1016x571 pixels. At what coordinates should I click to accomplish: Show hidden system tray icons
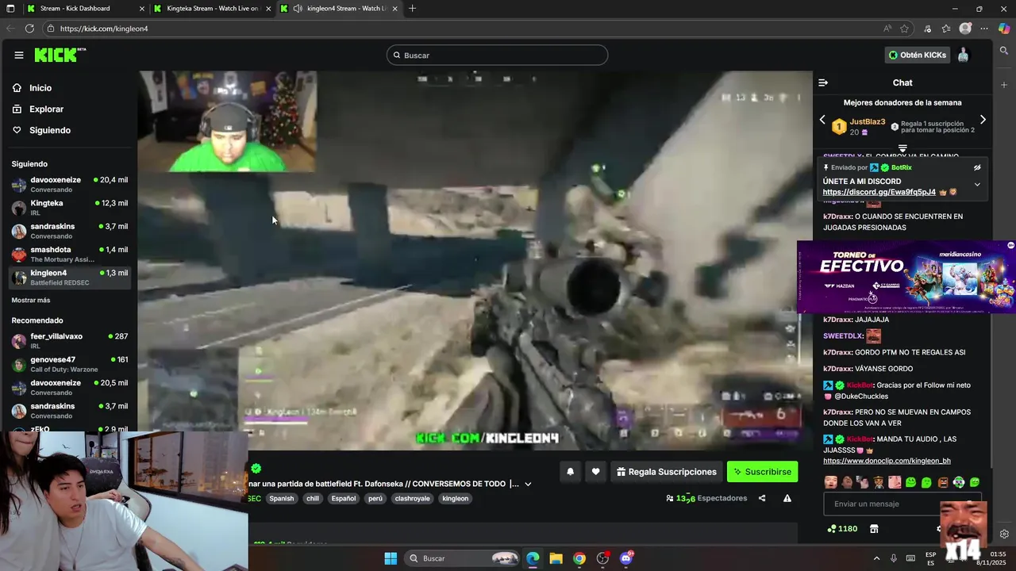pos(876,558)
